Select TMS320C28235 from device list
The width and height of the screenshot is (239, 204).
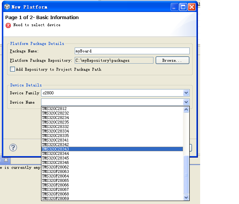[112, 122]
